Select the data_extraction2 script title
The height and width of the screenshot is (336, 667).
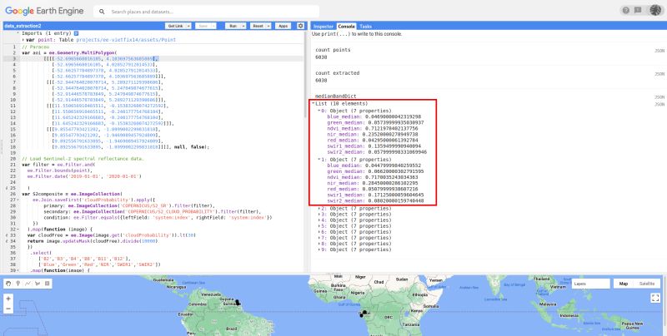23,27
